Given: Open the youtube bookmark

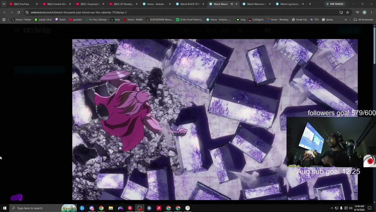Looking at the screenshot, I should coord(75,19).
